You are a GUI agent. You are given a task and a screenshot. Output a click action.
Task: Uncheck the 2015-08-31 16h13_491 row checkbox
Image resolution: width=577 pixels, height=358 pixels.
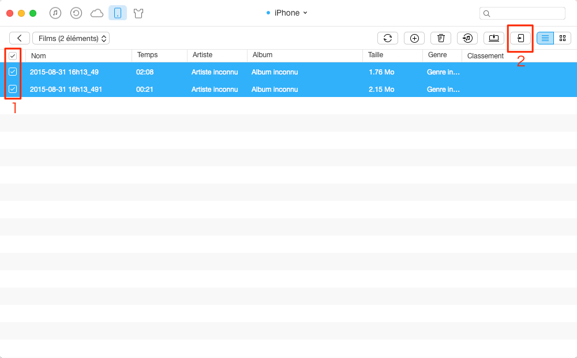point(13,89)
